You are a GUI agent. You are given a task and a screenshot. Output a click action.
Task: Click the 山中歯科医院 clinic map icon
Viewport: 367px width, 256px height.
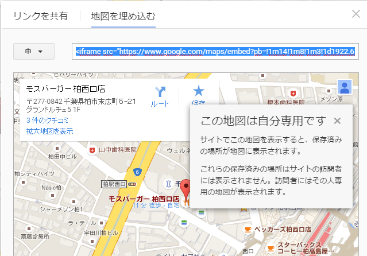pos(92,150)
